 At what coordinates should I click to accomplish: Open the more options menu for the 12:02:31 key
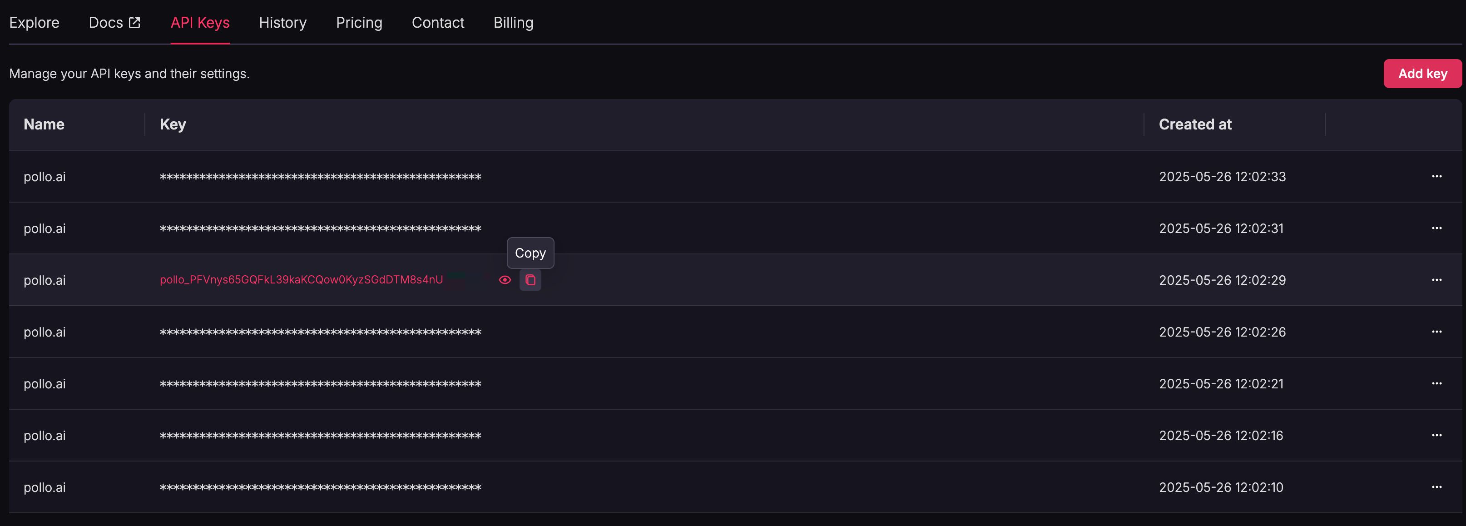point(1436,228)
